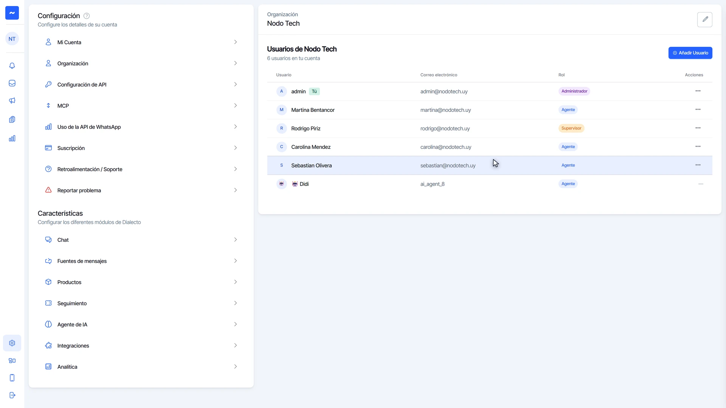This screenshot has height=408, width=726.
Task: Open Uso de la API de WhatsApp
Action: pyautogui.click(x=141, y=127)
